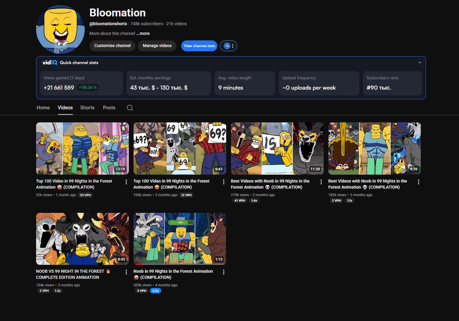Click the Bloomation channel avatar
Screen dimensions: 459x321
click(x=60, y=29)
